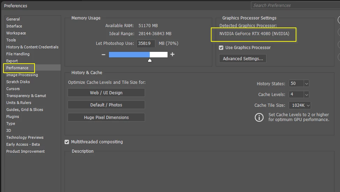
Task: Select Product Improvement preferences
Action: coord(25,151)
